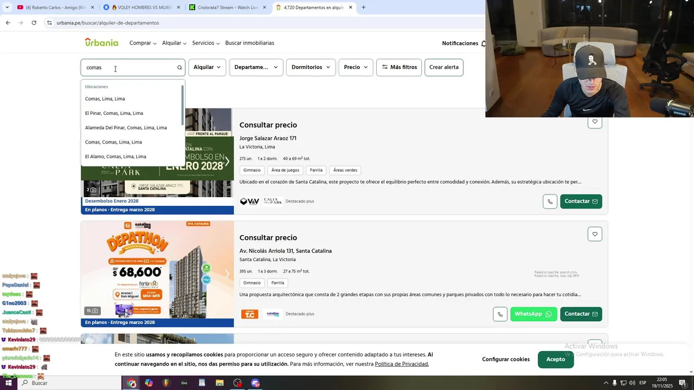Open Copilot from the taskbar

[x=149, y=383]
